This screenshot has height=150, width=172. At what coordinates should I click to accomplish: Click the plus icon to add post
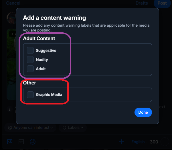pyautogui.click(x=122, y=142)
